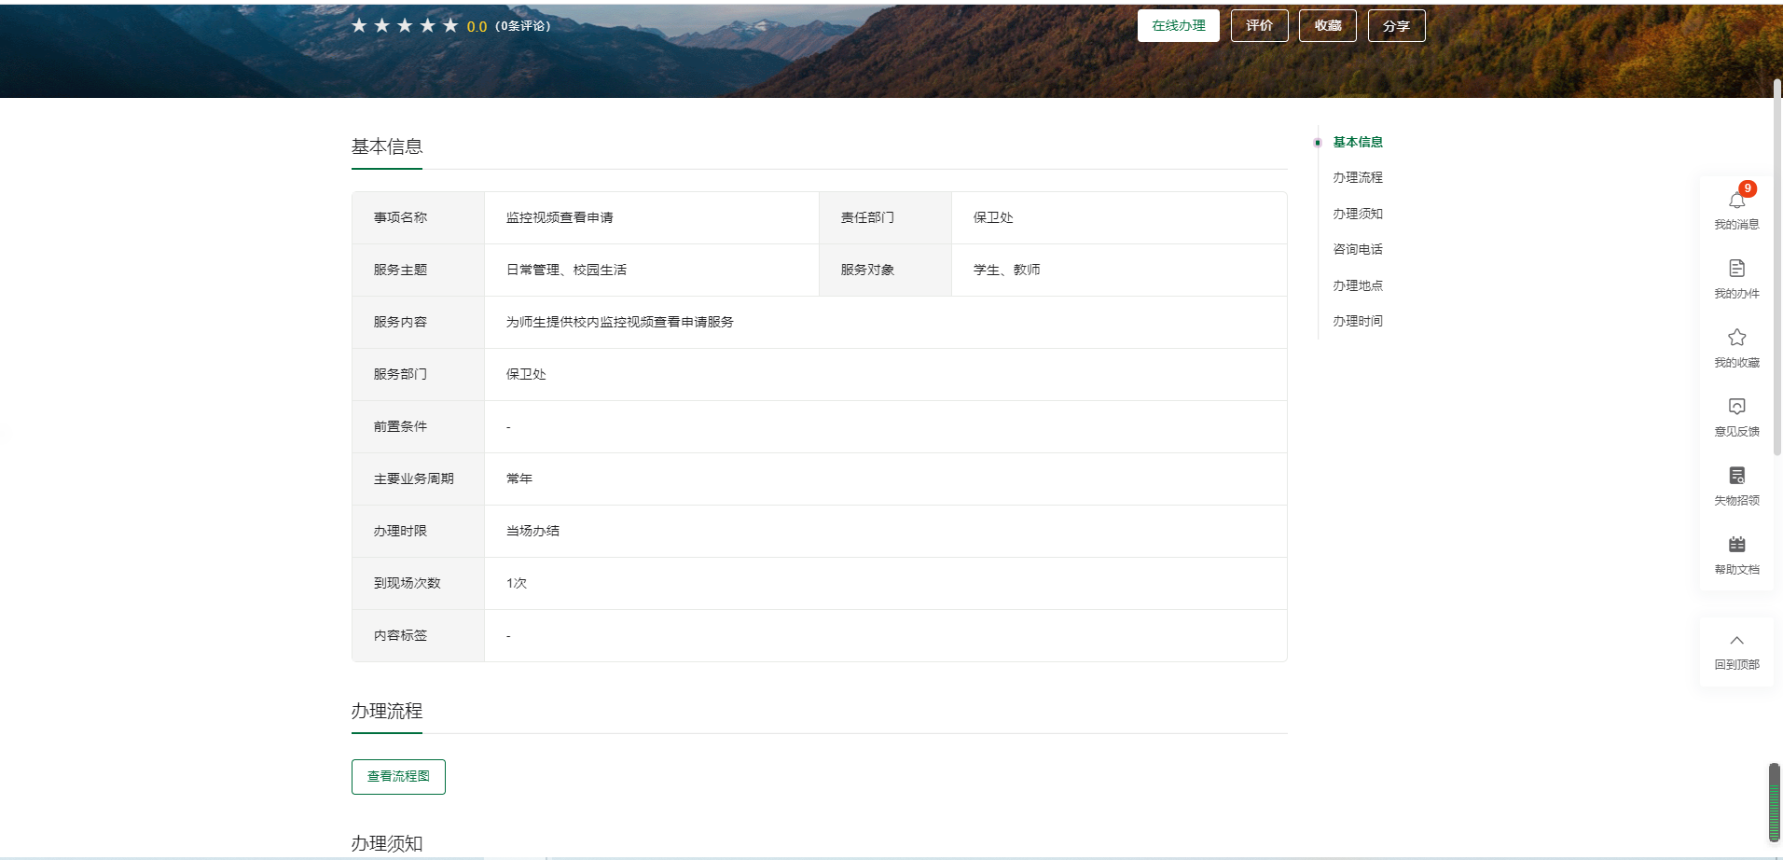
Task: Jump to 办理流程 in the side navigation
Action: point(1358,177)
